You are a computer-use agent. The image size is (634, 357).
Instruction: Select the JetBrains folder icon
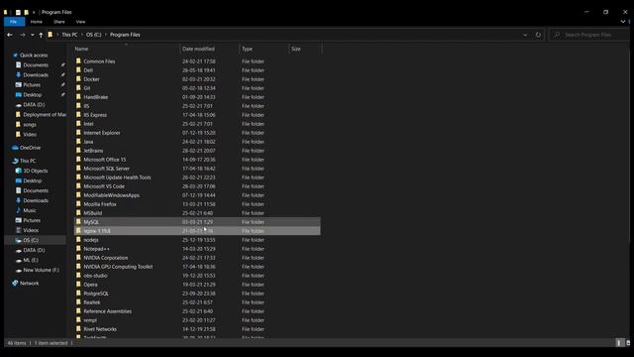[78, 150]
